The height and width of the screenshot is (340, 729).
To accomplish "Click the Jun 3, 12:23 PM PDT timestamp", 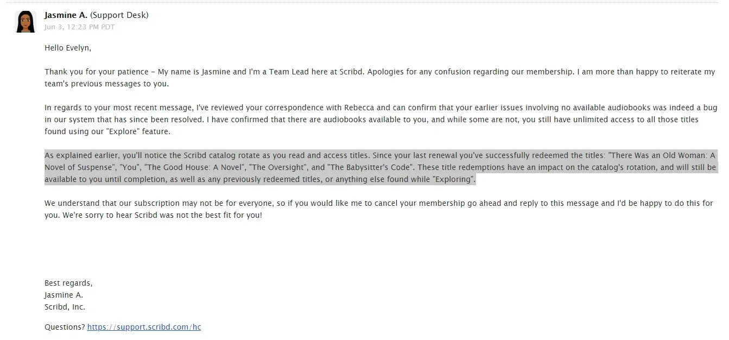I will (x=79, y=27).
